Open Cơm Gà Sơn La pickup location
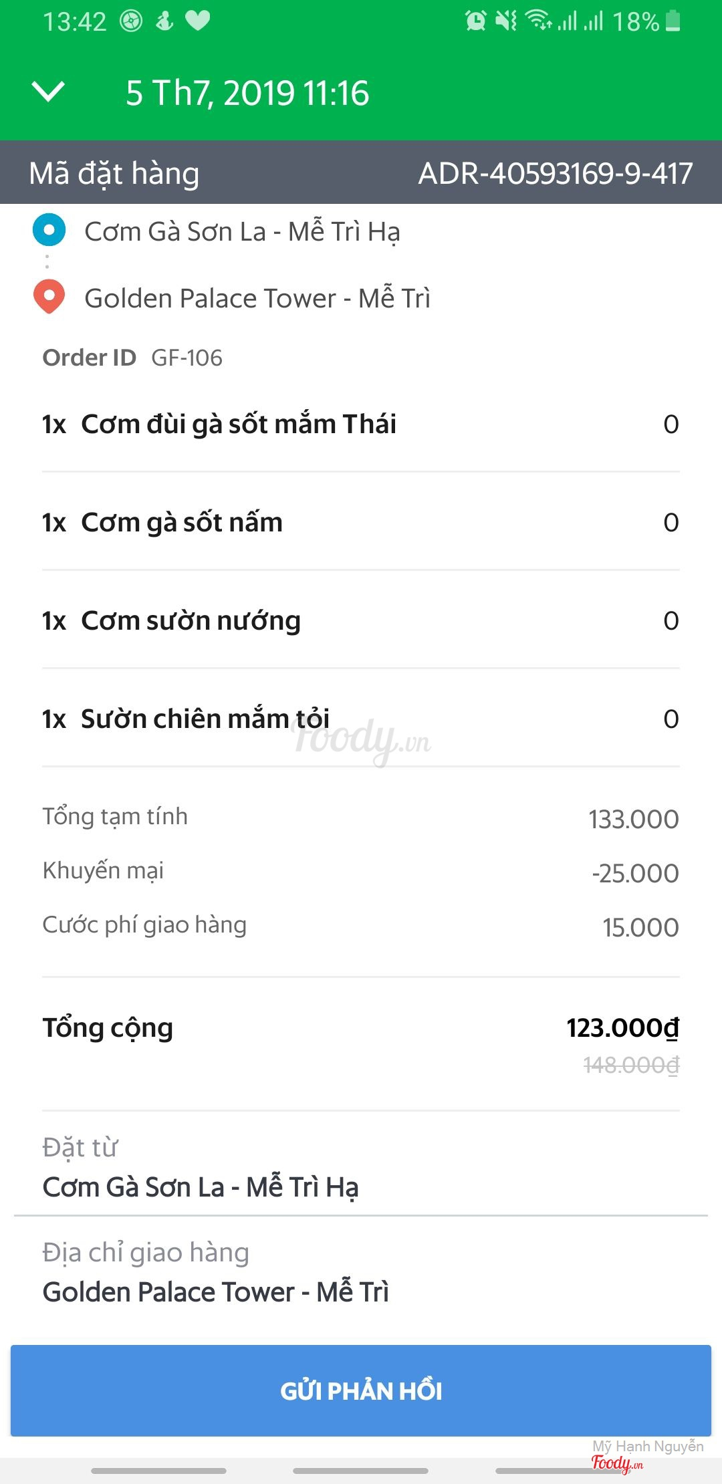Viewport: 722px width, 1484px height. [x=242, y=232]
